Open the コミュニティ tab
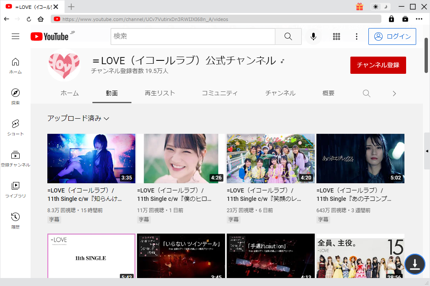The height and width of the screenshot is (286, 430). 220,94
